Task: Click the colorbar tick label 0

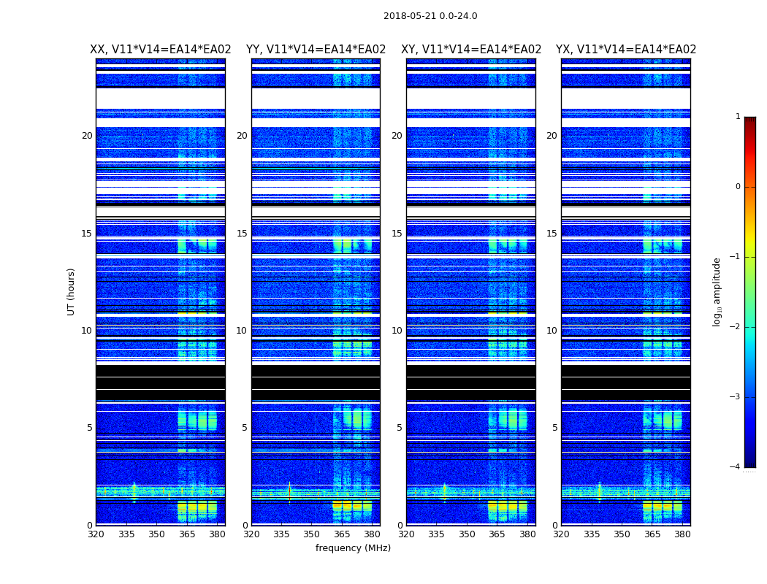Action: coord(738,187)
